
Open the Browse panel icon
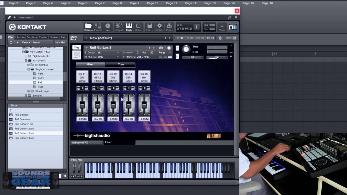(x=88, y=27)
